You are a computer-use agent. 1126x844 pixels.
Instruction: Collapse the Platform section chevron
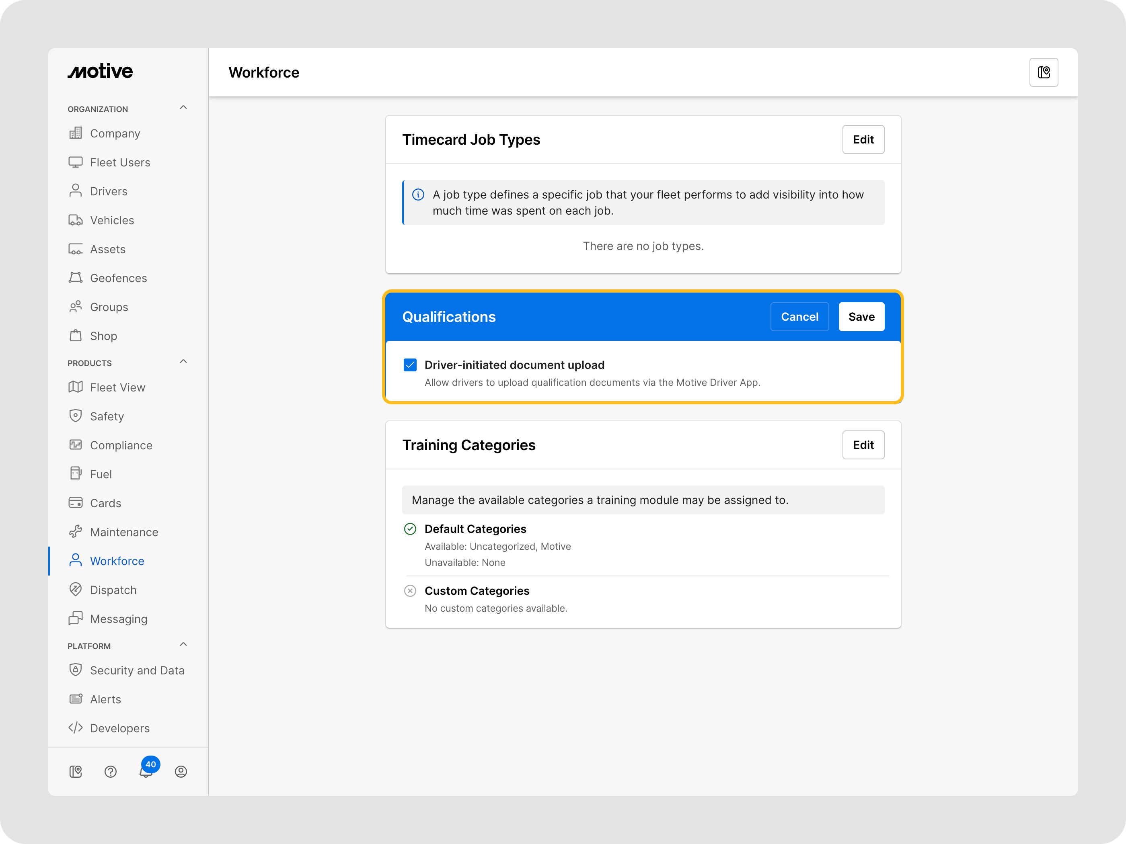183,645
